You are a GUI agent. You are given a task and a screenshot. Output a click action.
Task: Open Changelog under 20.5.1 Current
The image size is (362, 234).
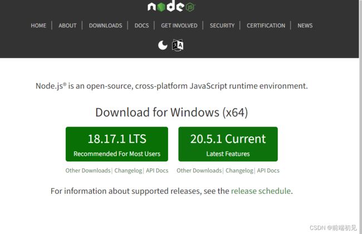pos(239,170)
